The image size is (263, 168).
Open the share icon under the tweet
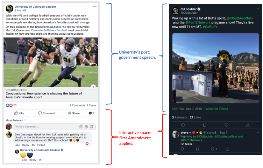coord(248,125)
